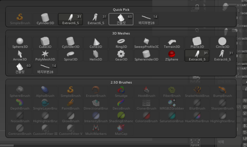Click the lock icon behind the popup
The image size is (247, 147).
click(x=197, y=7)
